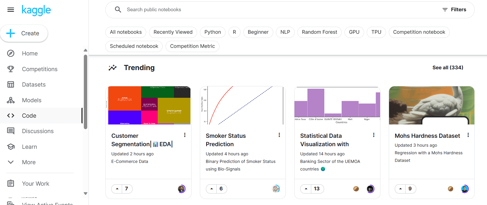Open author avatar on Statistical Data card

coord(370,189)
